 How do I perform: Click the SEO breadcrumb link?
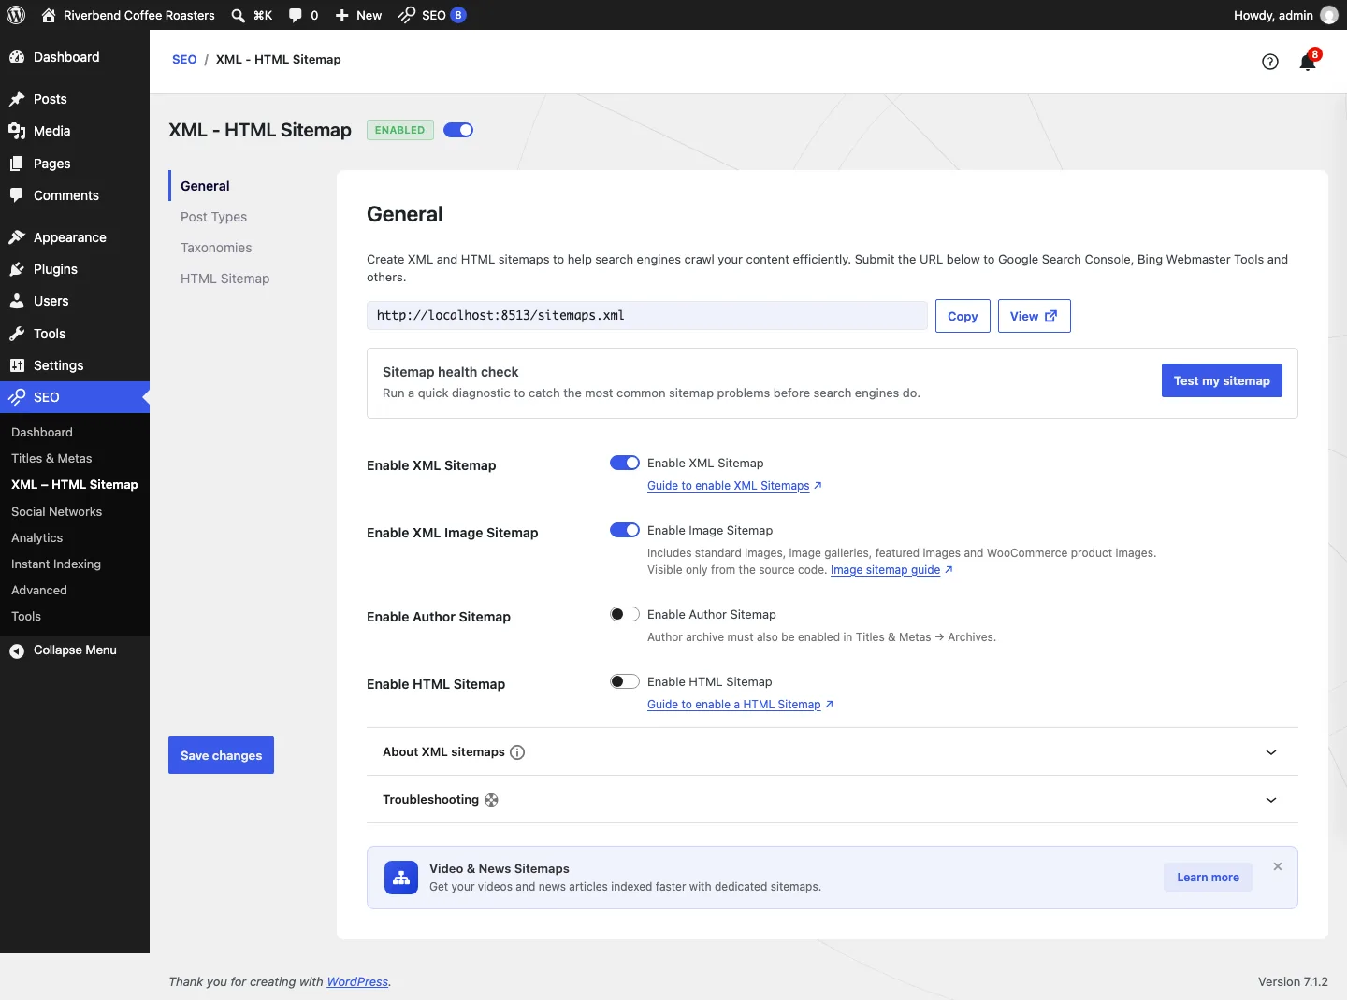coord(184,59)
